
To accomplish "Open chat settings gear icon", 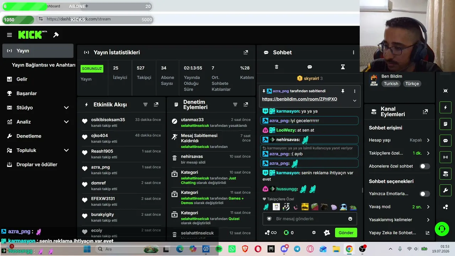I will pyautogui.click(x=314, y=233).
